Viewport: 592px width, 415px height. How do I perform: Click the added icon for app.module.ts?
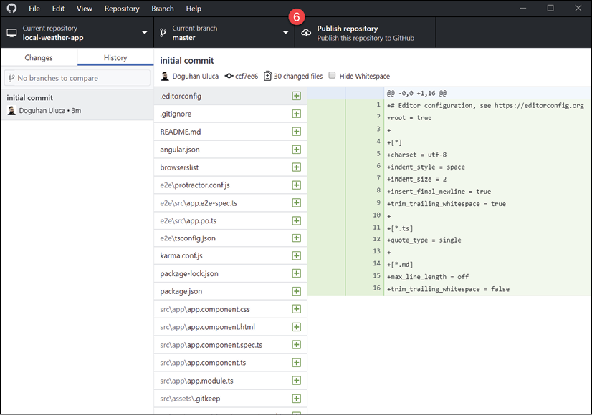297,381
